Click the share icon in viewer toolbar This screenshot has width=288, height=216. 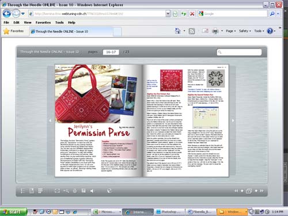pyautogui.click(x=109, y=191)
